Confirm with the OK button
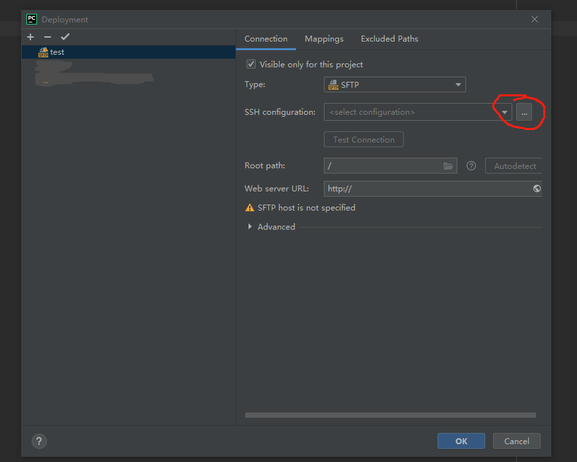The width and height of the screenshot is (577, 462). click(461, 441)
